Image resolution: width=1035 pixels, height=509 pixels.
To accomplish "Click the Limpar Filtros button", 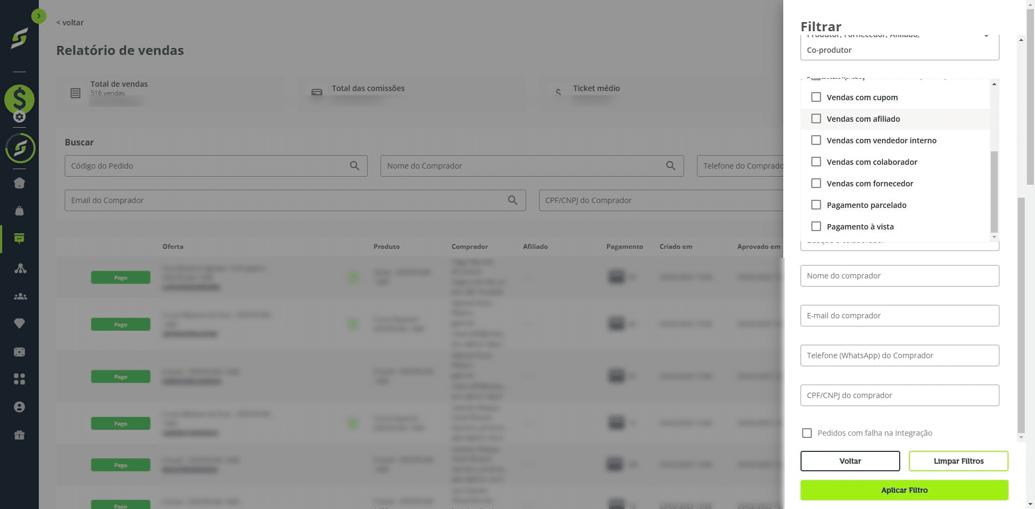I will click(x=958, y=461).
